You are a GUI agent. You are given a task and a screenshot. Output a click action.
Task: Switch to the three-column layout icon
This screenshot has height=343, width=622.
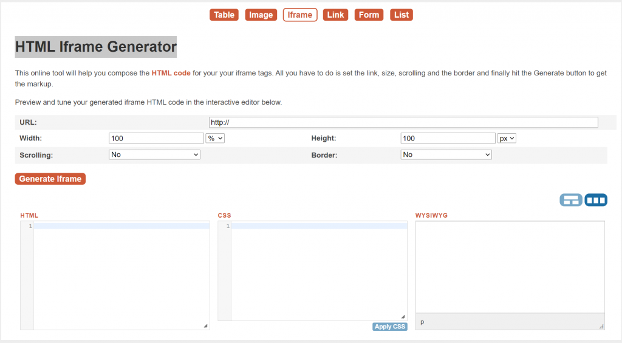tap(596, 200)
